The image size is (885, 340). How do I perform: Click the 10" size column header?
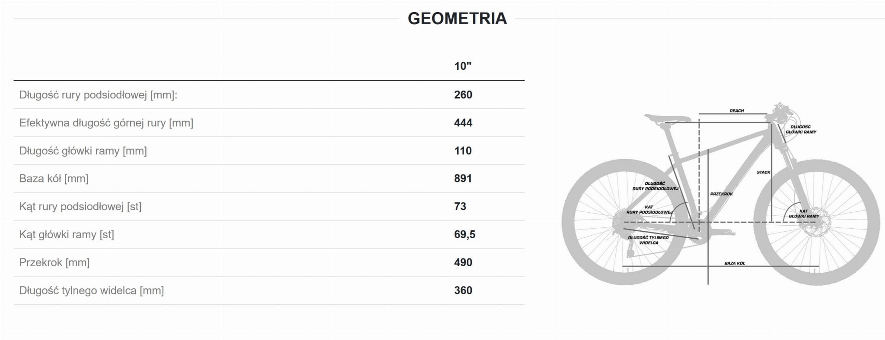(462, 66)
